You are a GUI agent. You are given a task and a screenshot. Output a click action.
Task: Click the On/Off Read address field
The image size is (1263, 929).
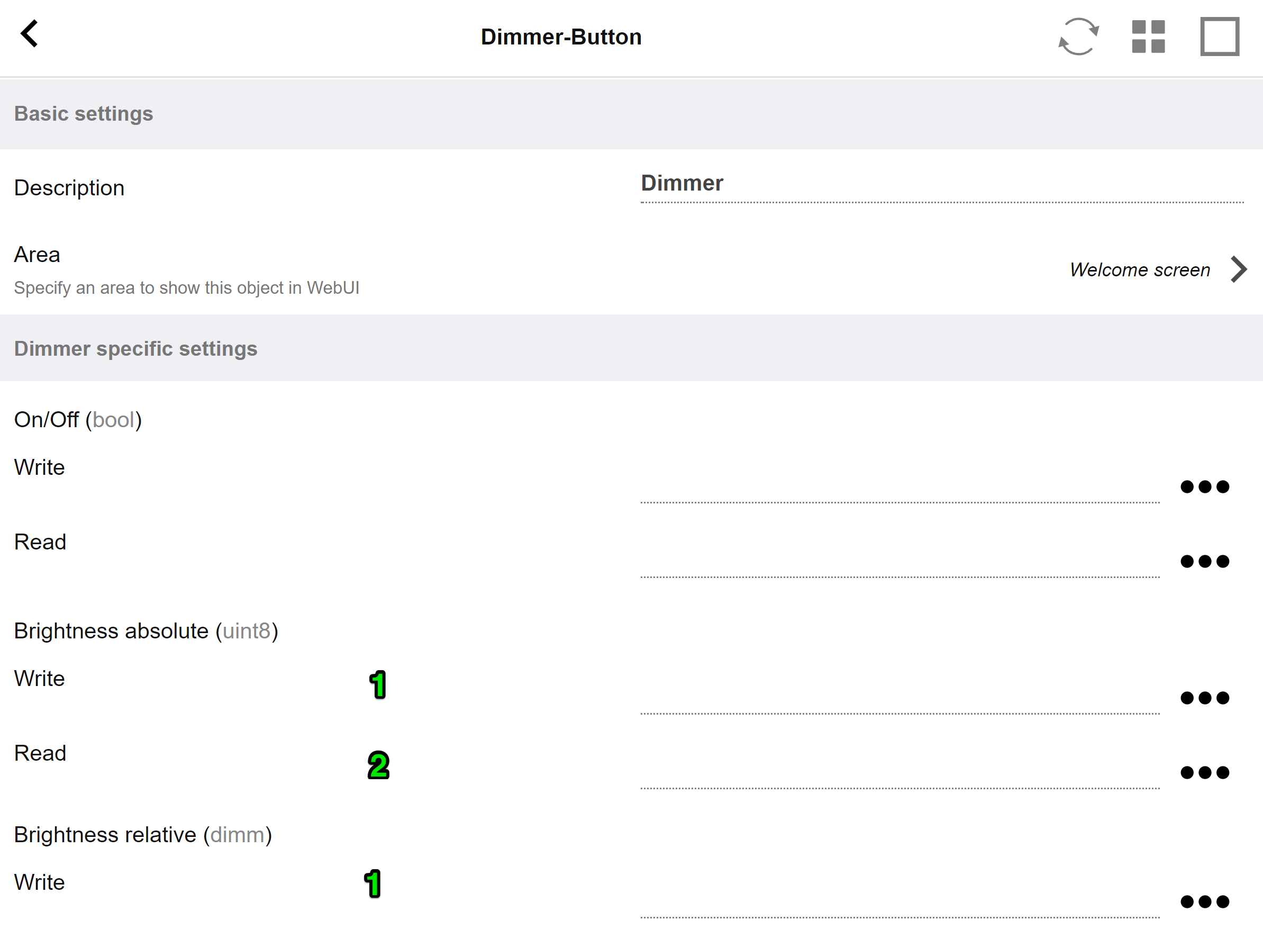point(900,561)
